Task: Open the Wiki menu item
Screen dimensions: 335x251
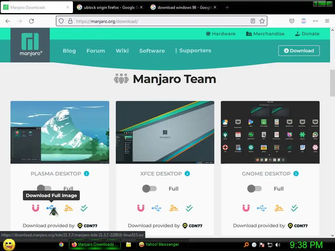Action: pos(122,51)
